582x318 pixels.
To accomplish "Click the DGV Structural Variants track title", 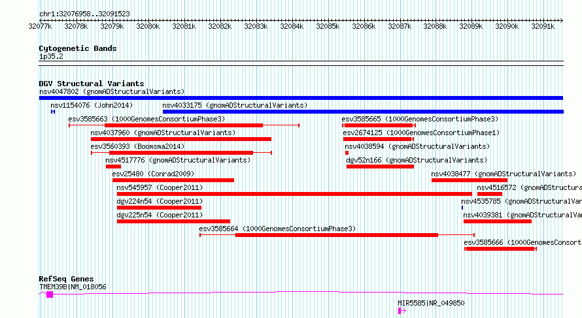I will click(92, 84).
